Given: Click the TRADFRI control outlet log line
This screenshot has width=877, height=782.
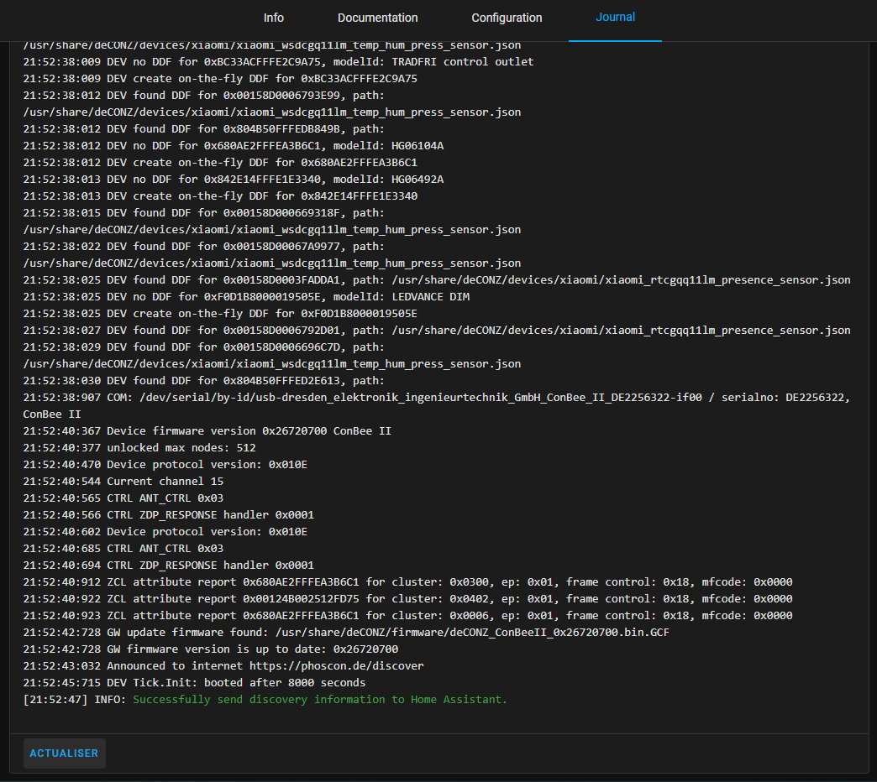Looking at the screenshot, I should point(277,61).
